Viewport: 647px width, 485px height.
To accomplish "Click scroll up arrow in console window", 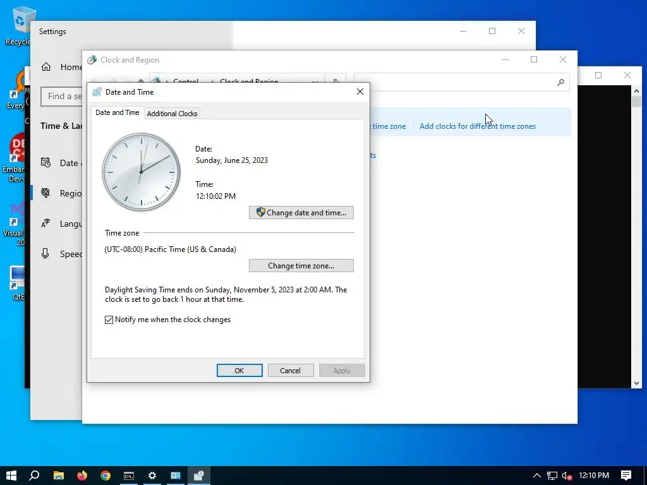I will coord(636,91).
